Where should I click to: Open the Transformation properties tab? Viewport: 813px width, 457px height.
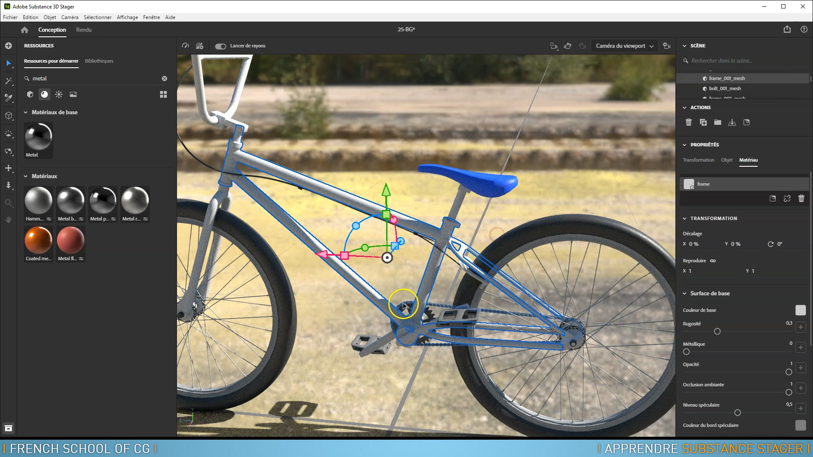click(x=698, y=160)
